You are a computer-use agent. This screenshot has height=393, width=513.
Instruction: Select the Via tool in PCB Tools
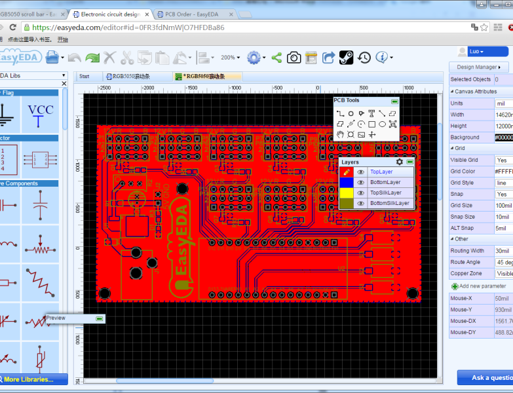[361, 114]
